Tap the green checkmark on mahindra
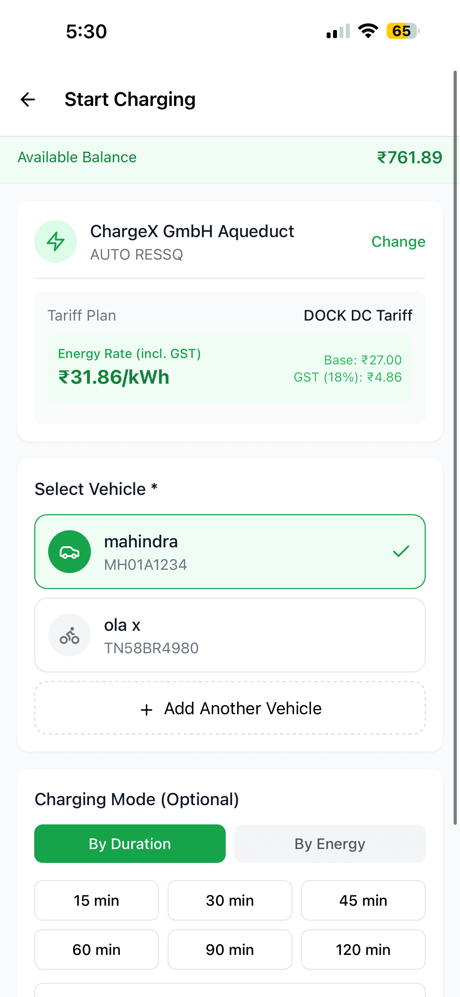 401,551
